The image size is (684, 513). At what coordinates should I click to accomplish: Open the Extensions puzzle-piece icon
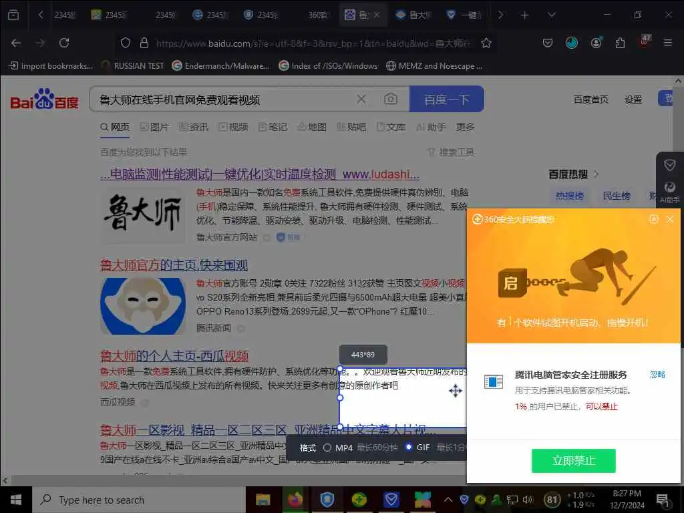[x=620, y=43]
